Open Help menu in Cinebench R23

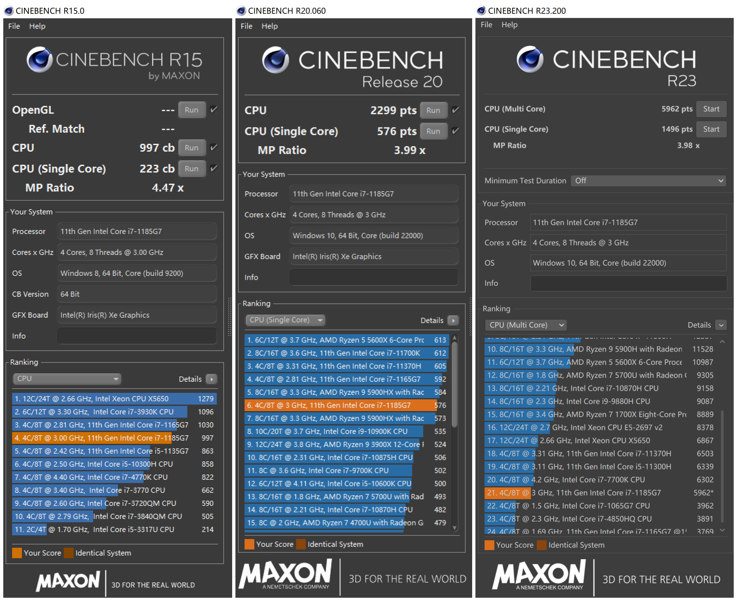[x=509, y=25]
